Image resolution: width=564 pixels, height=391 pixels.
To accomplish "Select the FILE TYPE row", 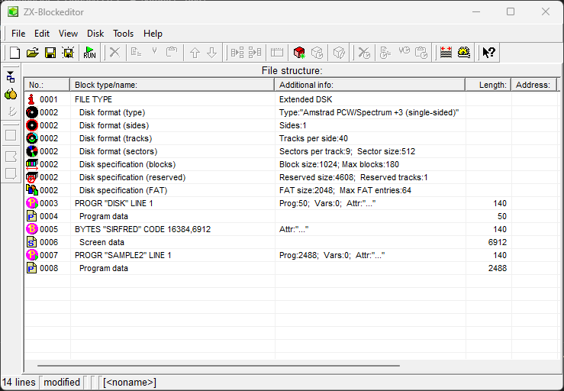I will pos(291,99).
